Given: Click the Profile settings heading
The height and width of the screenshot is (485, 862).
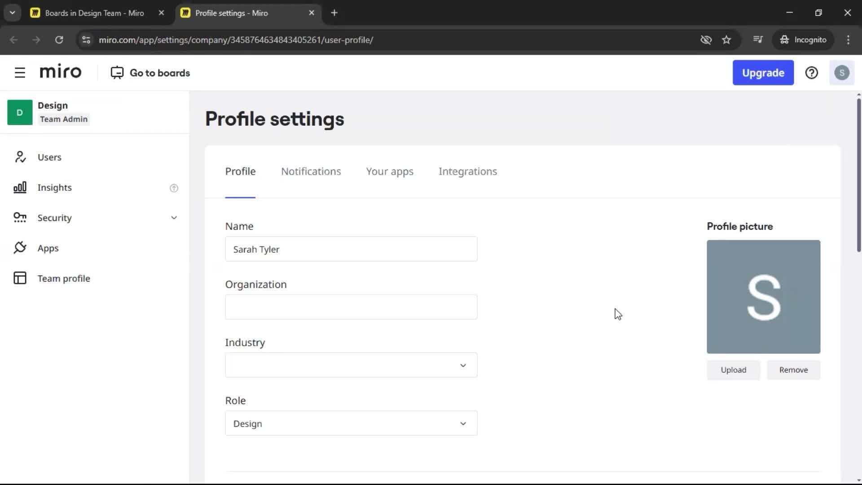Looking at the screenshot, I should tap(274, 119).
